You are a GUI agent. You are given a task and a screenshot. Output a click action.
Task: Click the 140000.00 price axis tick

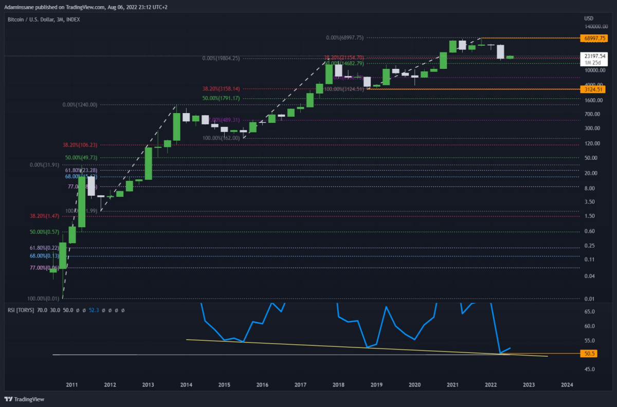coord(596,26)
